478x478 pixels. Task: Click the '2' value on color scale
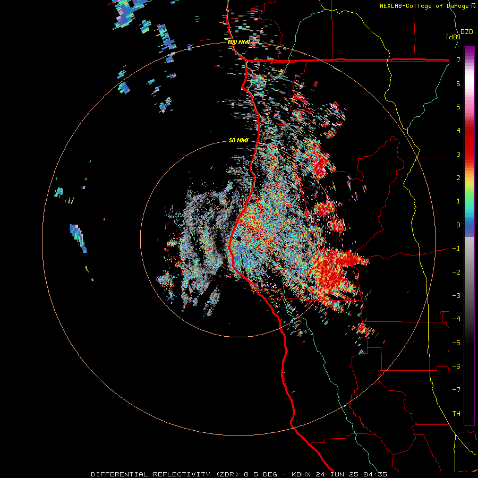click(458, 178)
